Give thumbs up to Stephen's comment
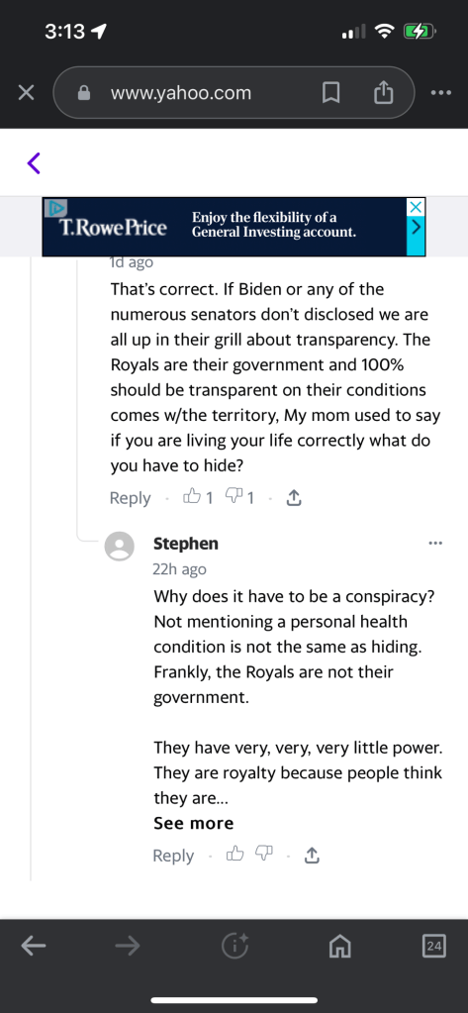468x1013 pixels. coord(234,855)
